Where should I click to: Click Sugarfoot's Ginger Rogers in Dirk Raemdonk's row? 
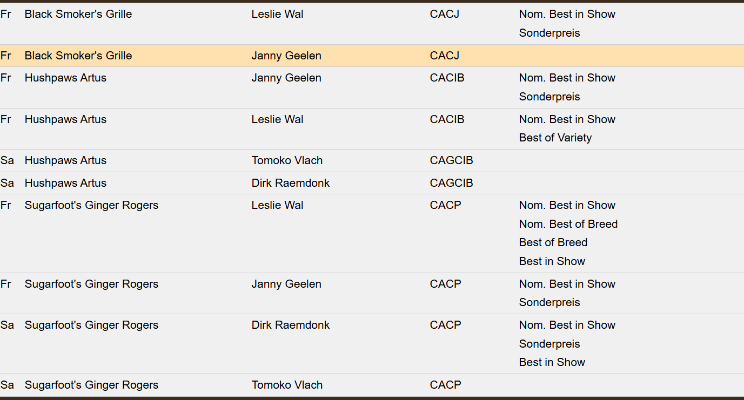click(x=91, y=325)
